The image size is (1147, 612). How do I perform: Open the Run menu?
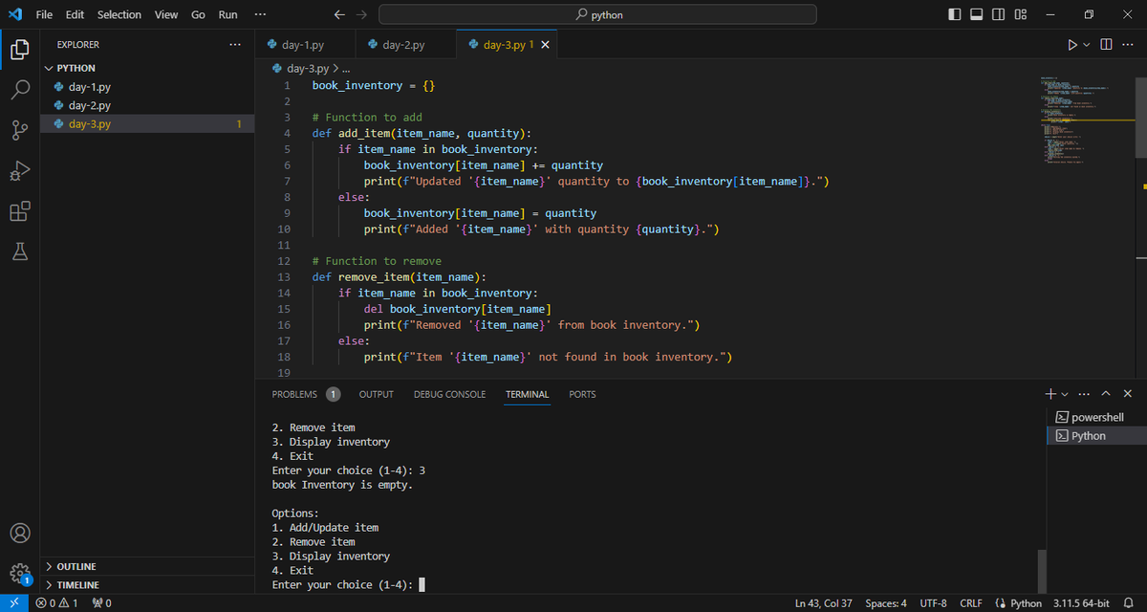tap(228, 14)
